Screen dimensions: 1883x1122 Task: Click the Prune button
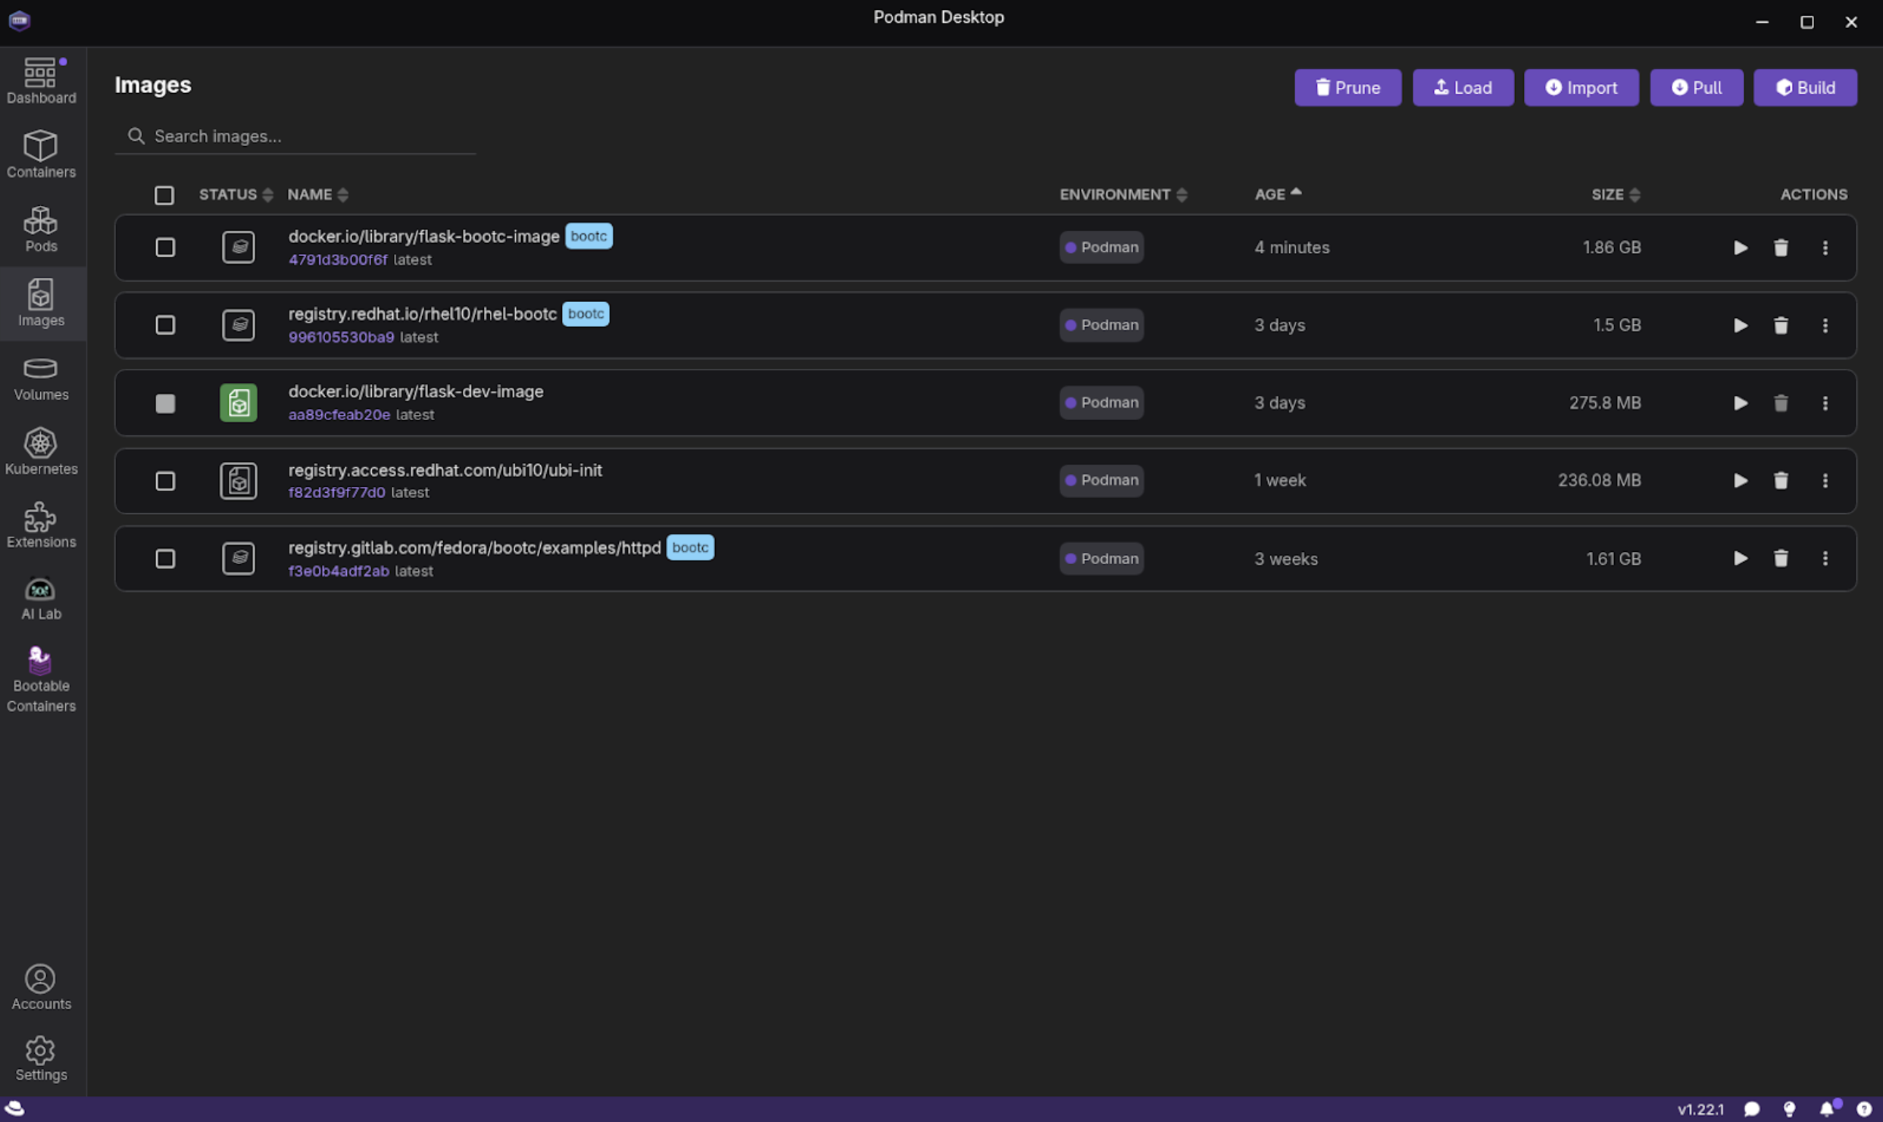pos(1347,88)
